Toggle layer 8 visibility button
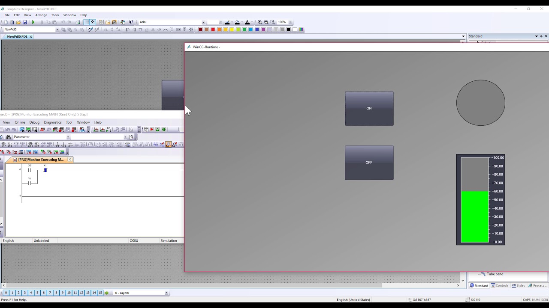549x308 pixels. pyautogui.click(x=56, y=293)
